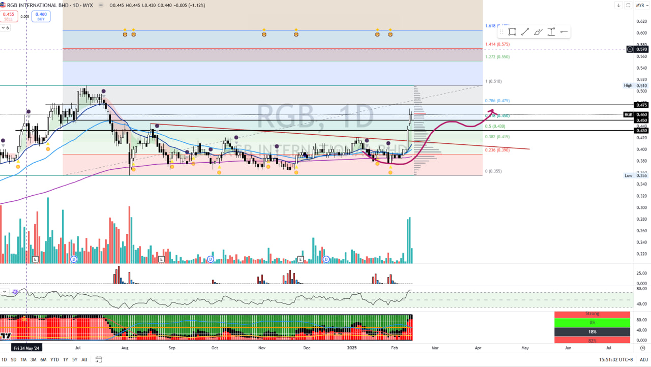Screen dimensions: 651x367
Task: Click the 82% cell in strength table
Action: (592, 340)
